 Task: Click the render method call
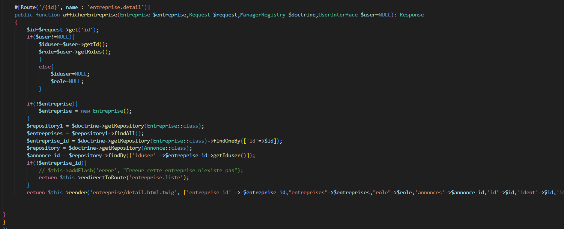78,193
